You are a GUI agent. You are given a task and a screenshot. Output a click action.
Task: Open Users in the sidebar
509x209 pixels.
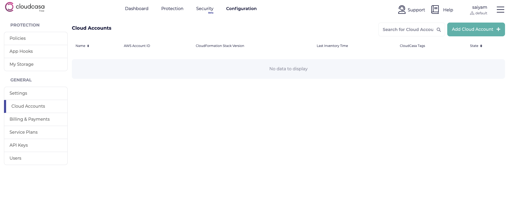[x=36, y=158]
